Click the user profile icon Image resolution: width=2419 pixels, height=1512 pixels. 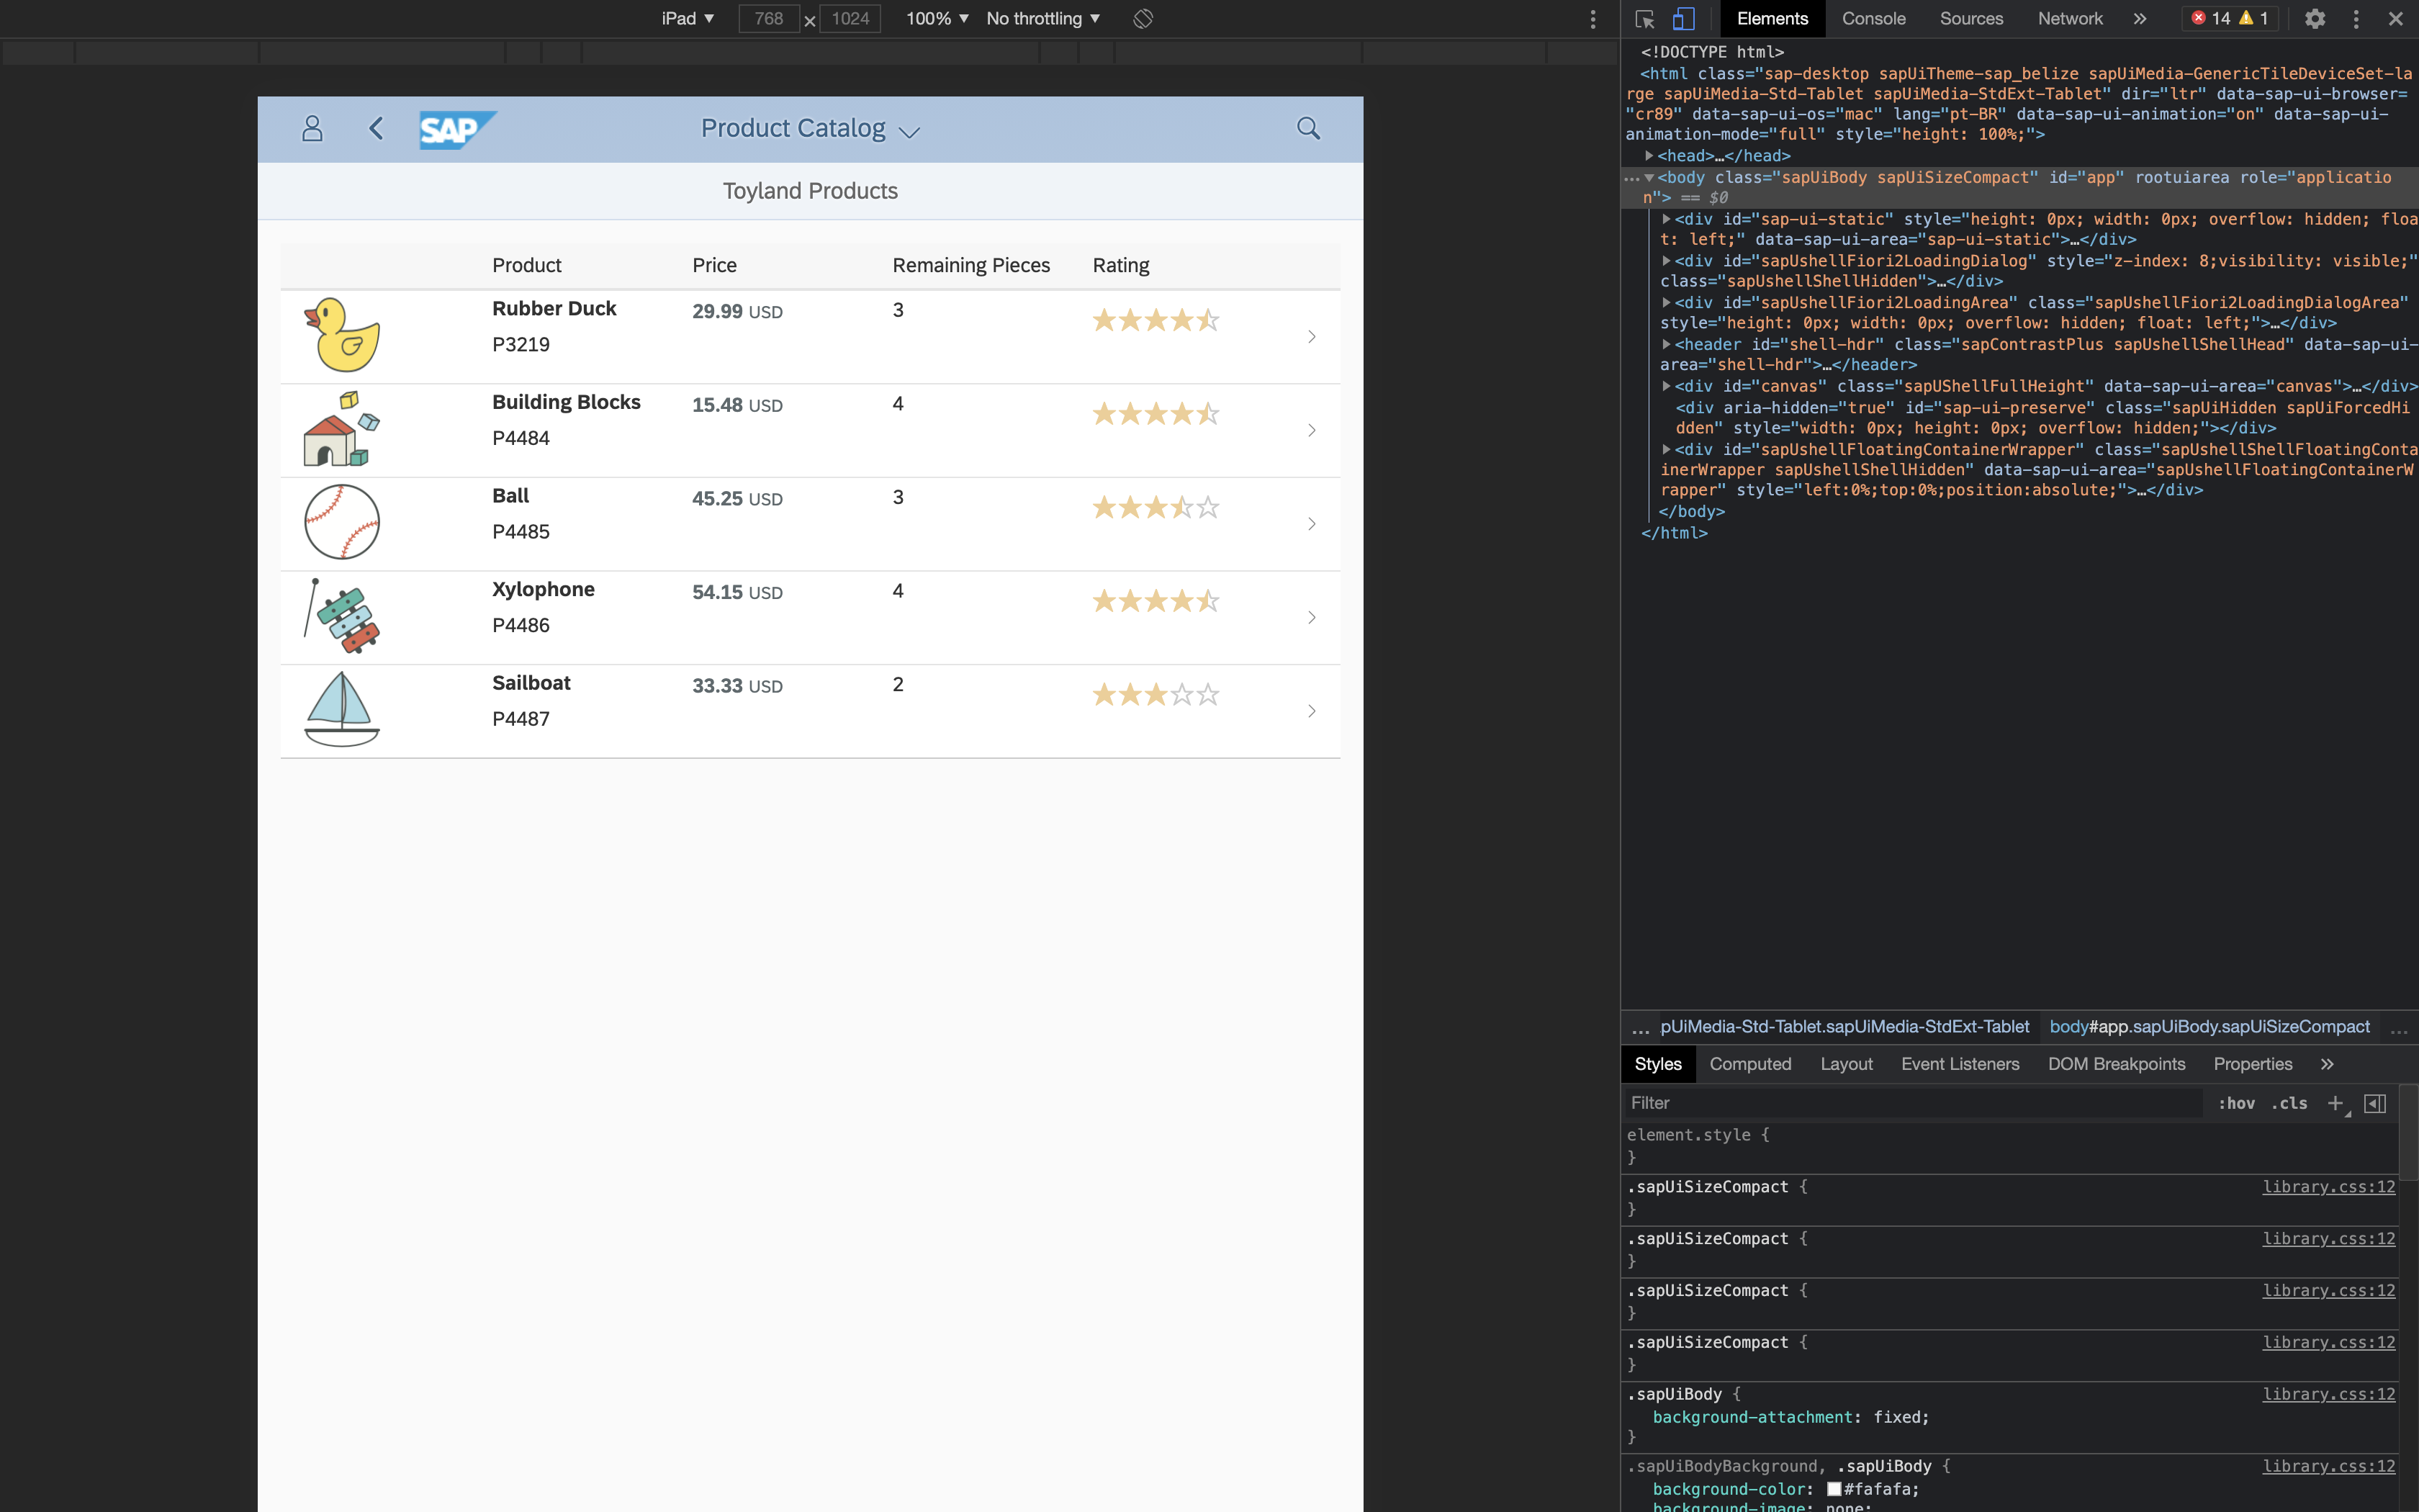[312, 128]
